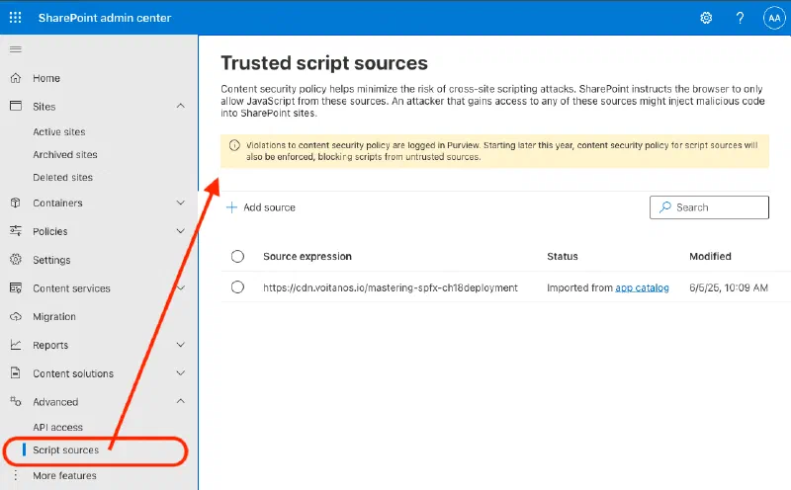
Task: Open the AA account avatar
Action: coord(774,18)
